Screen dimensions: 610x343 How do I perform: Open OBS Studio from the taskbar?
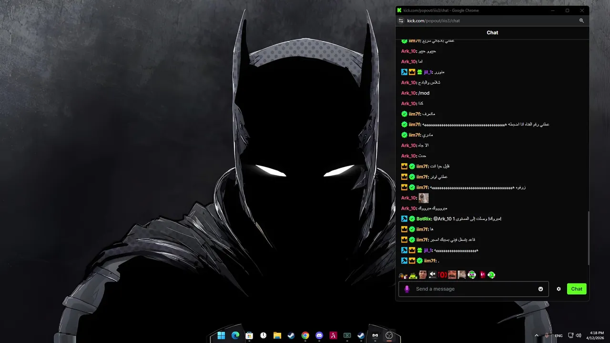click(x=389, y=335)
